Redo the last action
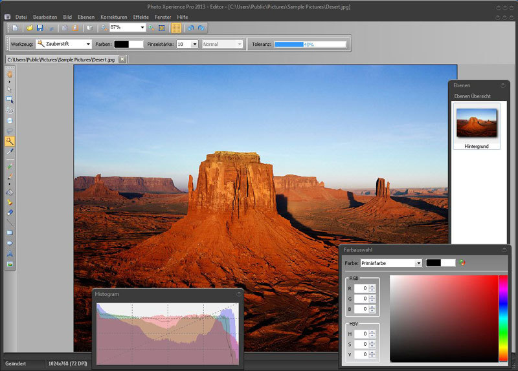518x371 pixels. [201, 28]
